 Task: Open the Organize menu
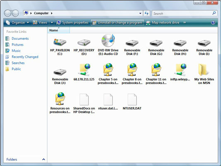[x=17, y=22]
